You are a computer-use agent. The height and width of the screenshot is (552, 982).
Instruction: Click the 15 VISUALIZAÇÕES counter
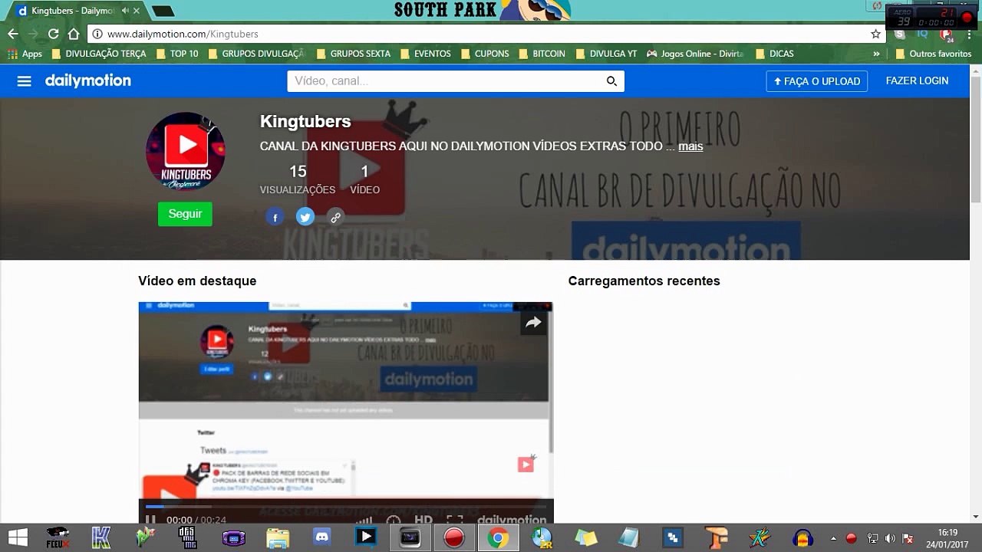click(298, 179)
